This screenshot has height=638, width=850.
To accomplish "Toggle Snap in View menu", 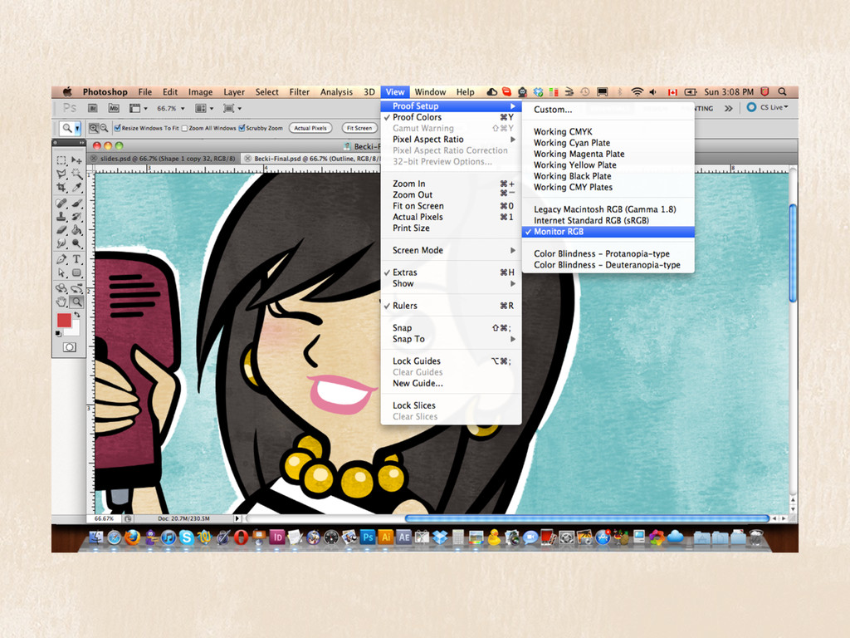I will click(451, 327).
